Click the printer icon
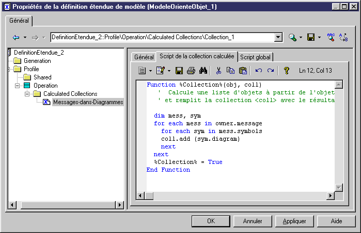 (191, 71)
